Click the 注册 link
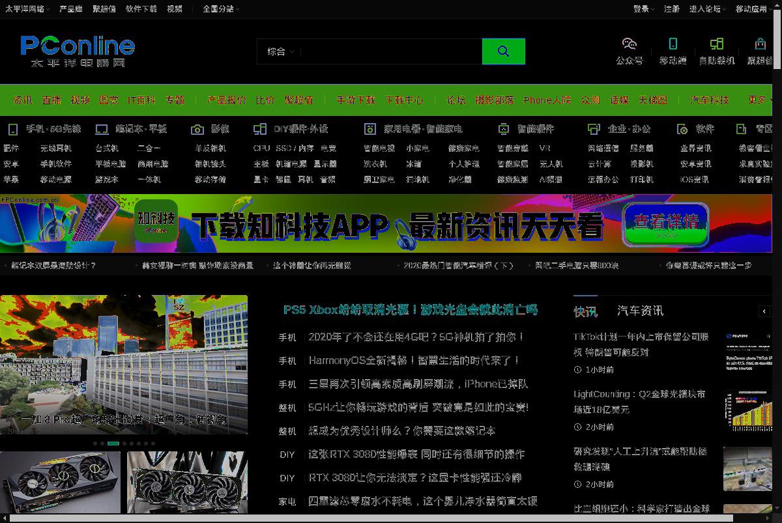The height and width of the screenshot is (523, 782). tap(672, 9)
